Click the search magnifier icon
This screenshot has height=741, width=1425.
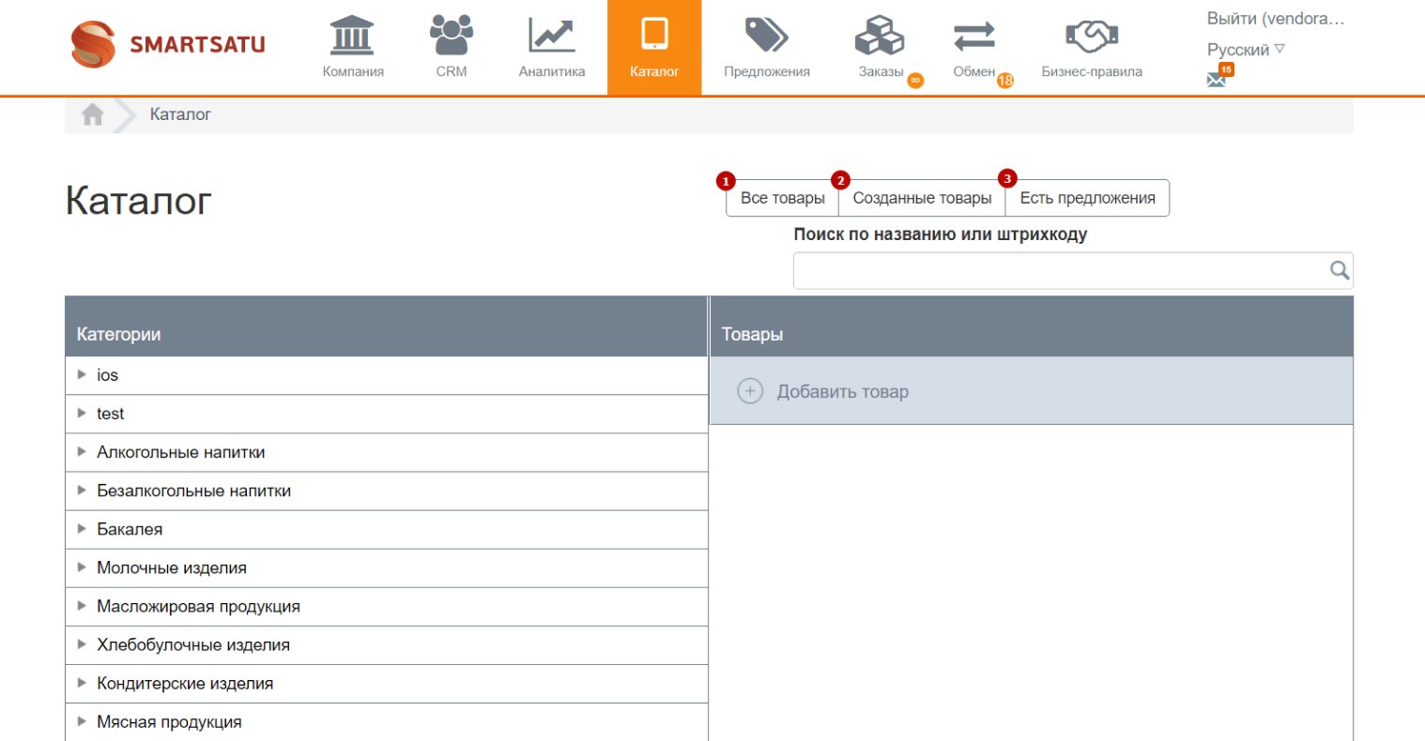tap(1340, 270)
